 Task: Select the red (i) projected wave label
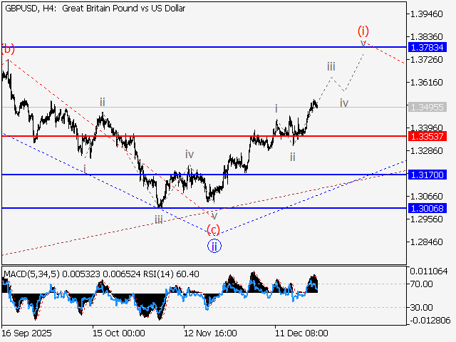363,31
